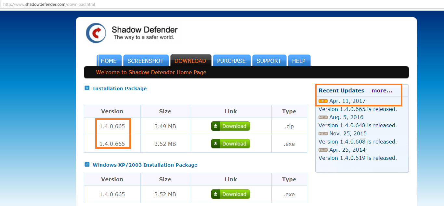Open the HOME tab
444x206 pixels.
(x=109, y=61)
